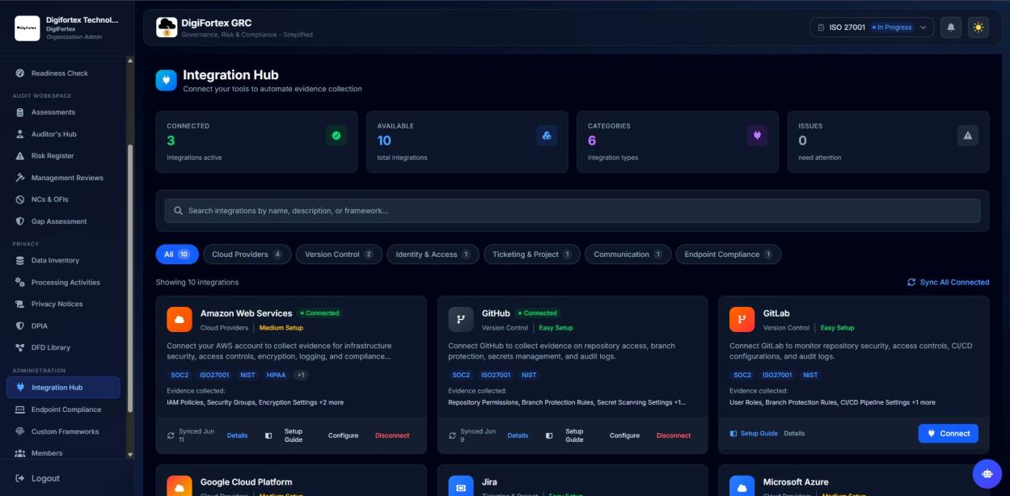This screenshot has height=496, width=1010.
Task: Click the icon in the Available stat card
Action: click(x=547, y=136)
